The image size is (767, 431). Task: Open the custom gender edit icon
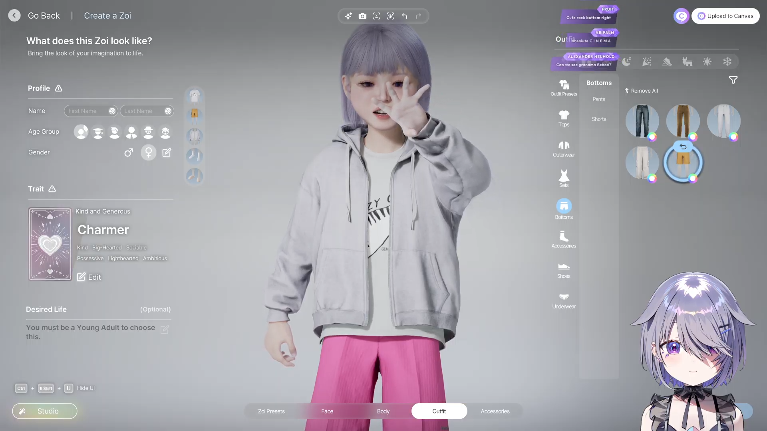tap(167, 152)
